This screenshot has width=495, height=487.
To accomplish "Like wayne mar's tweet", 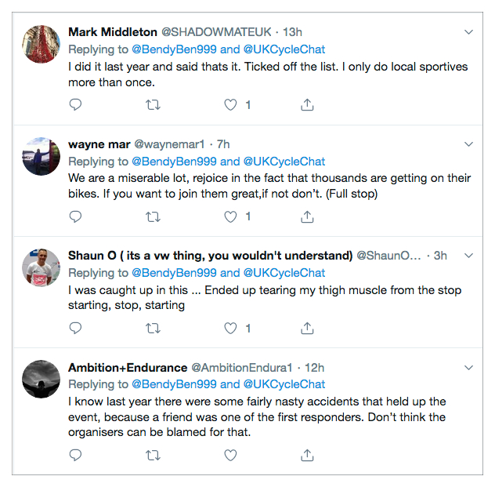I will click(x=231, y=216).
